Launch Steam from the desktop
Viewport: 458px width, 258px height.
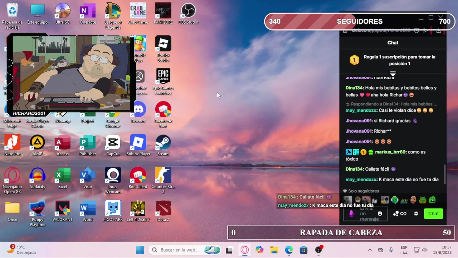click(x=163, y=146)
